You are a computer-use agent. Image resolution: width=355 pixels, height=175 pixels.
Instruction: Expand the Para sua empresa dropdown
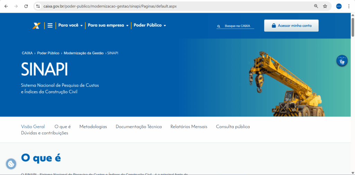[x=108, y=25]
